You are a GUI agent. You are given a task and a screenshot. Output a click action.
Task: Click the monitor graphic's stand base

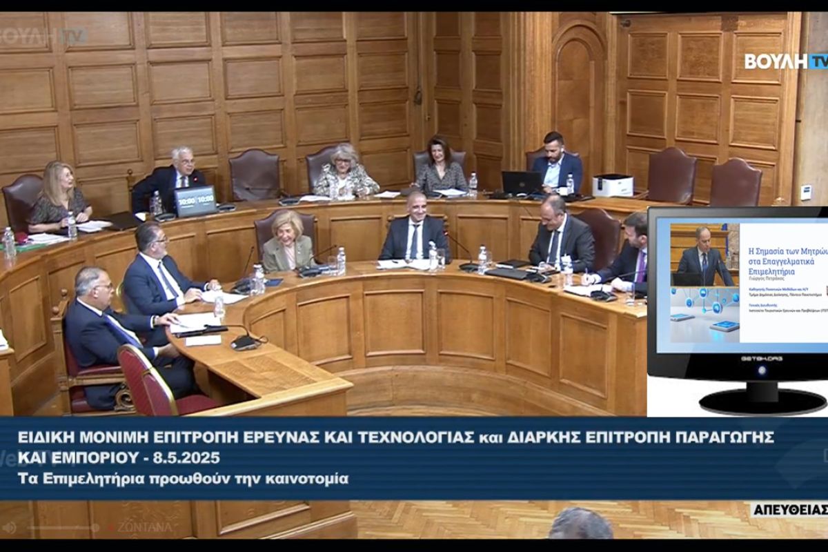[762, 402]
